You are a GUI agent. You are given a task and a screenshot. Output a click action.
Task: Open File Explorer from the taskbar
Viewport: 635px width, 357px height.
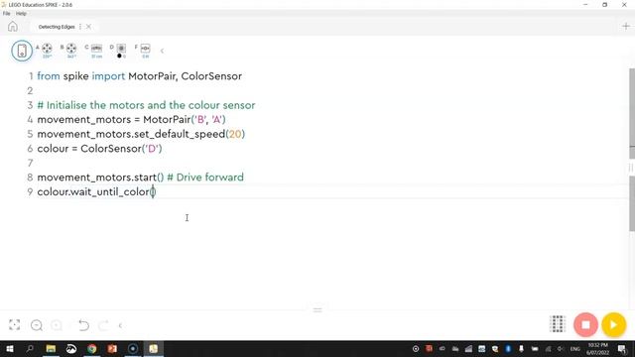click(51, 349)
